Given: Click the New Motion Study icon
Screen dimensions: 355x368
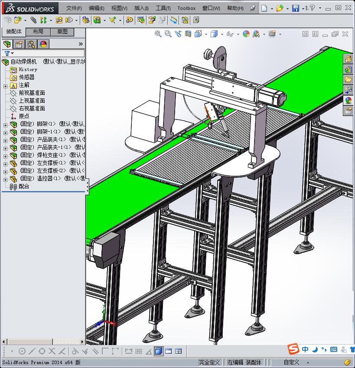Looking at the screenshot, I should tap(129, 20).
